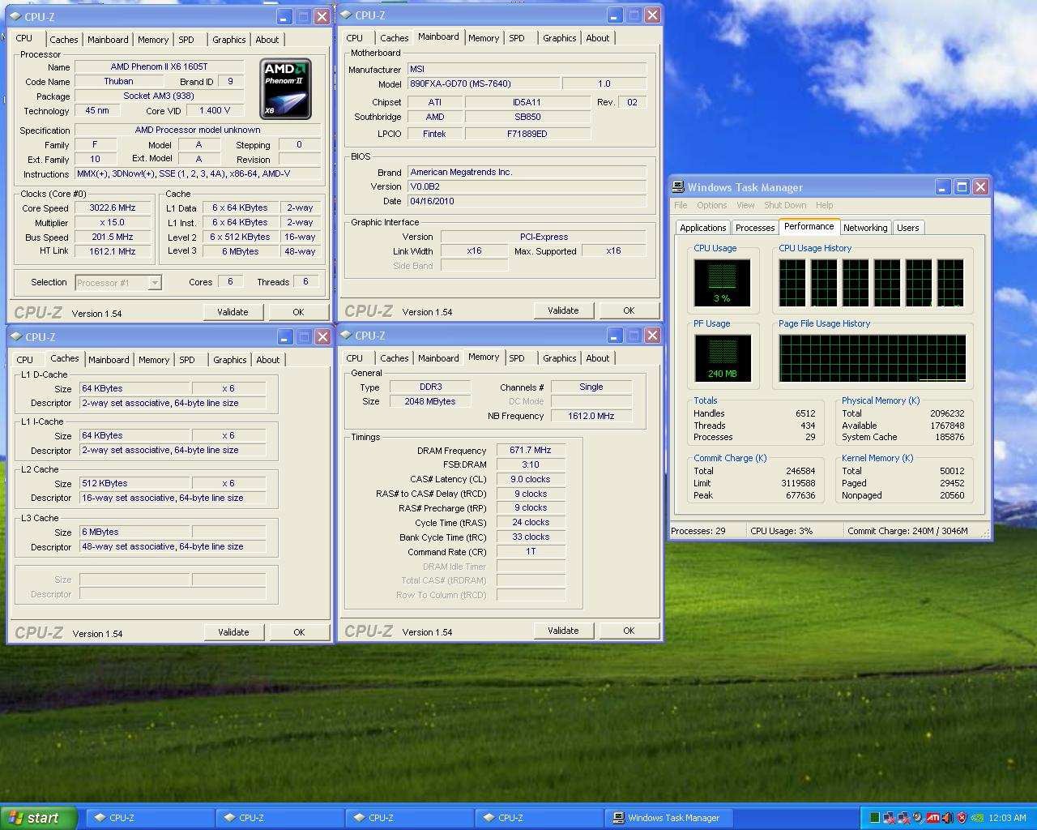Open Task Manager View menu
The width and height of the screenshot is (1037, 830).
point(745,205)
